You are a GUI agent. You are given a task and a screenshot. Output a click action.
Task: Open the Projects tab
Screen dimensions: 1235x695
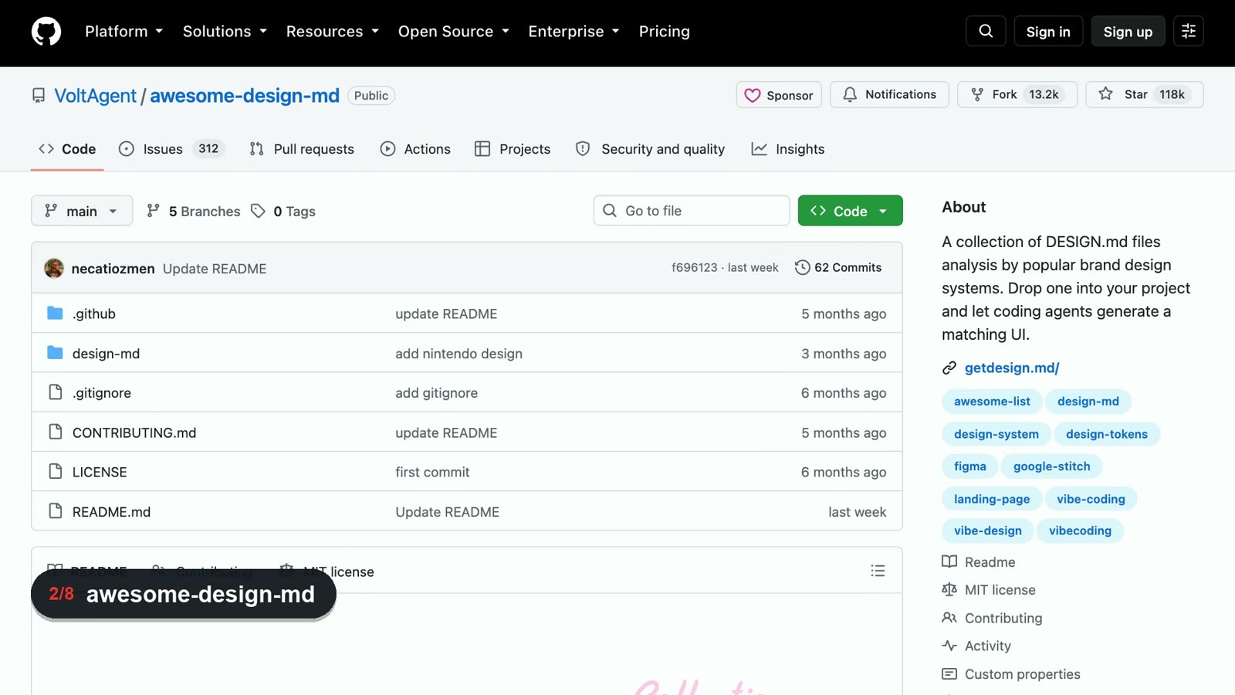pos(513,149)
